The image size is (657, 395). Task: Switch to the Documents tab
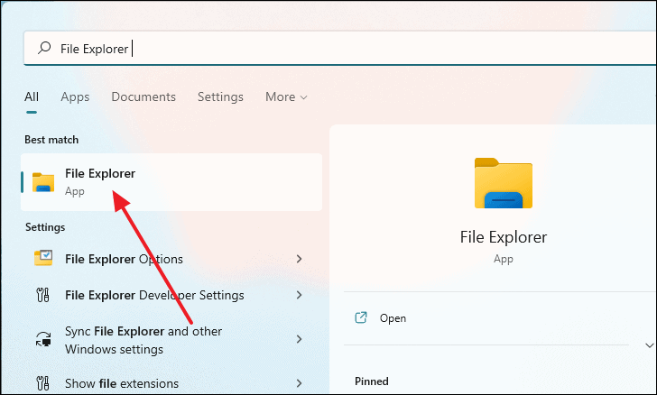[143, 96]
